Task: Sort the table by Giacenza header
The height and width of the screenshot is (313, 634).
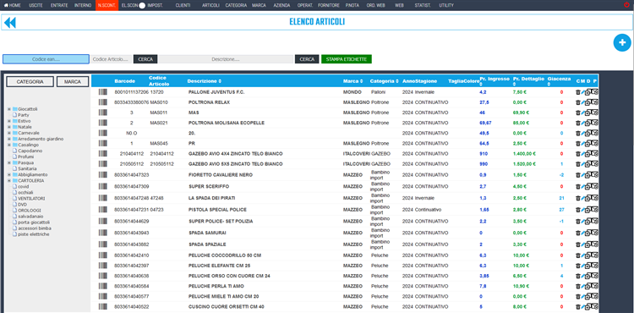Action: pyautogui.click(x=560, y=81)
